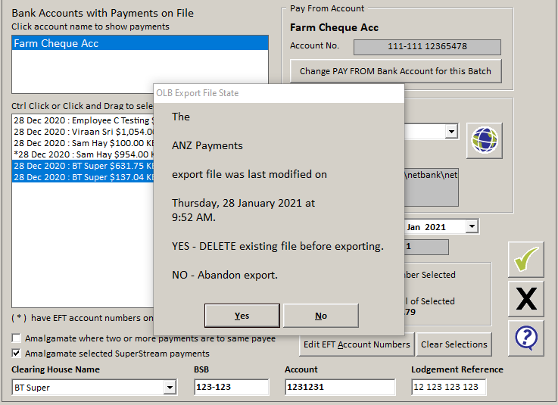Screen dimensions: 558x405
Task: Select Farm Cheque Acc in accounts list
Action: coord(140,43)
